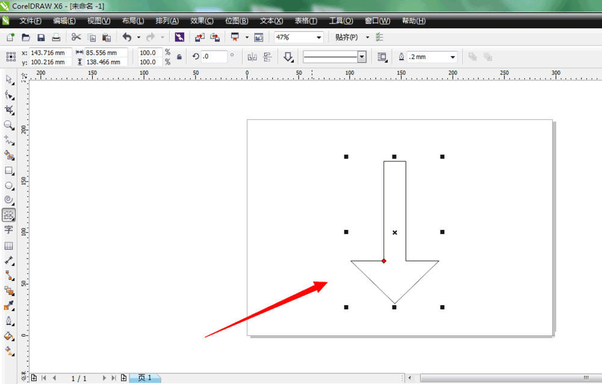Click the 贴齐(P) snap button

(x=346, y=37)
